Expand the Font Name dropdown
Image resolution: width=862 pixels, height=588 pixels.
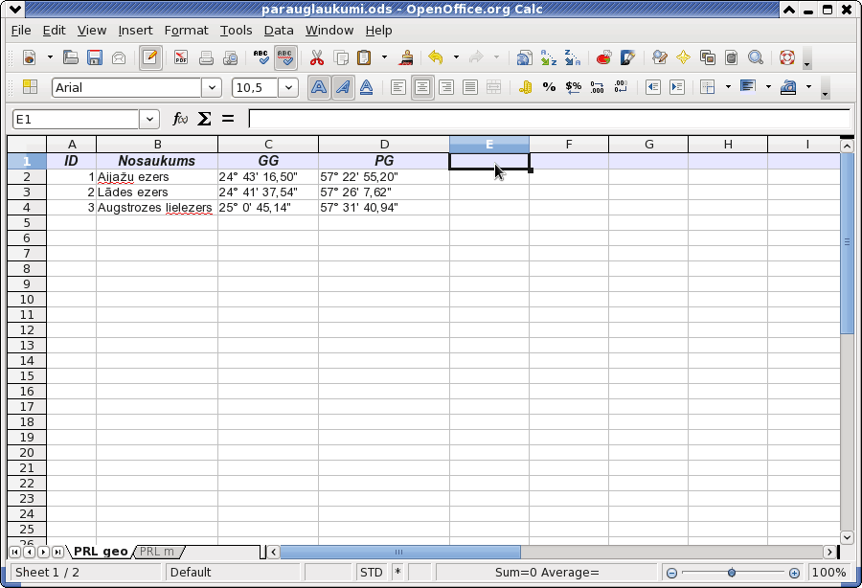[x=212, y=87]
